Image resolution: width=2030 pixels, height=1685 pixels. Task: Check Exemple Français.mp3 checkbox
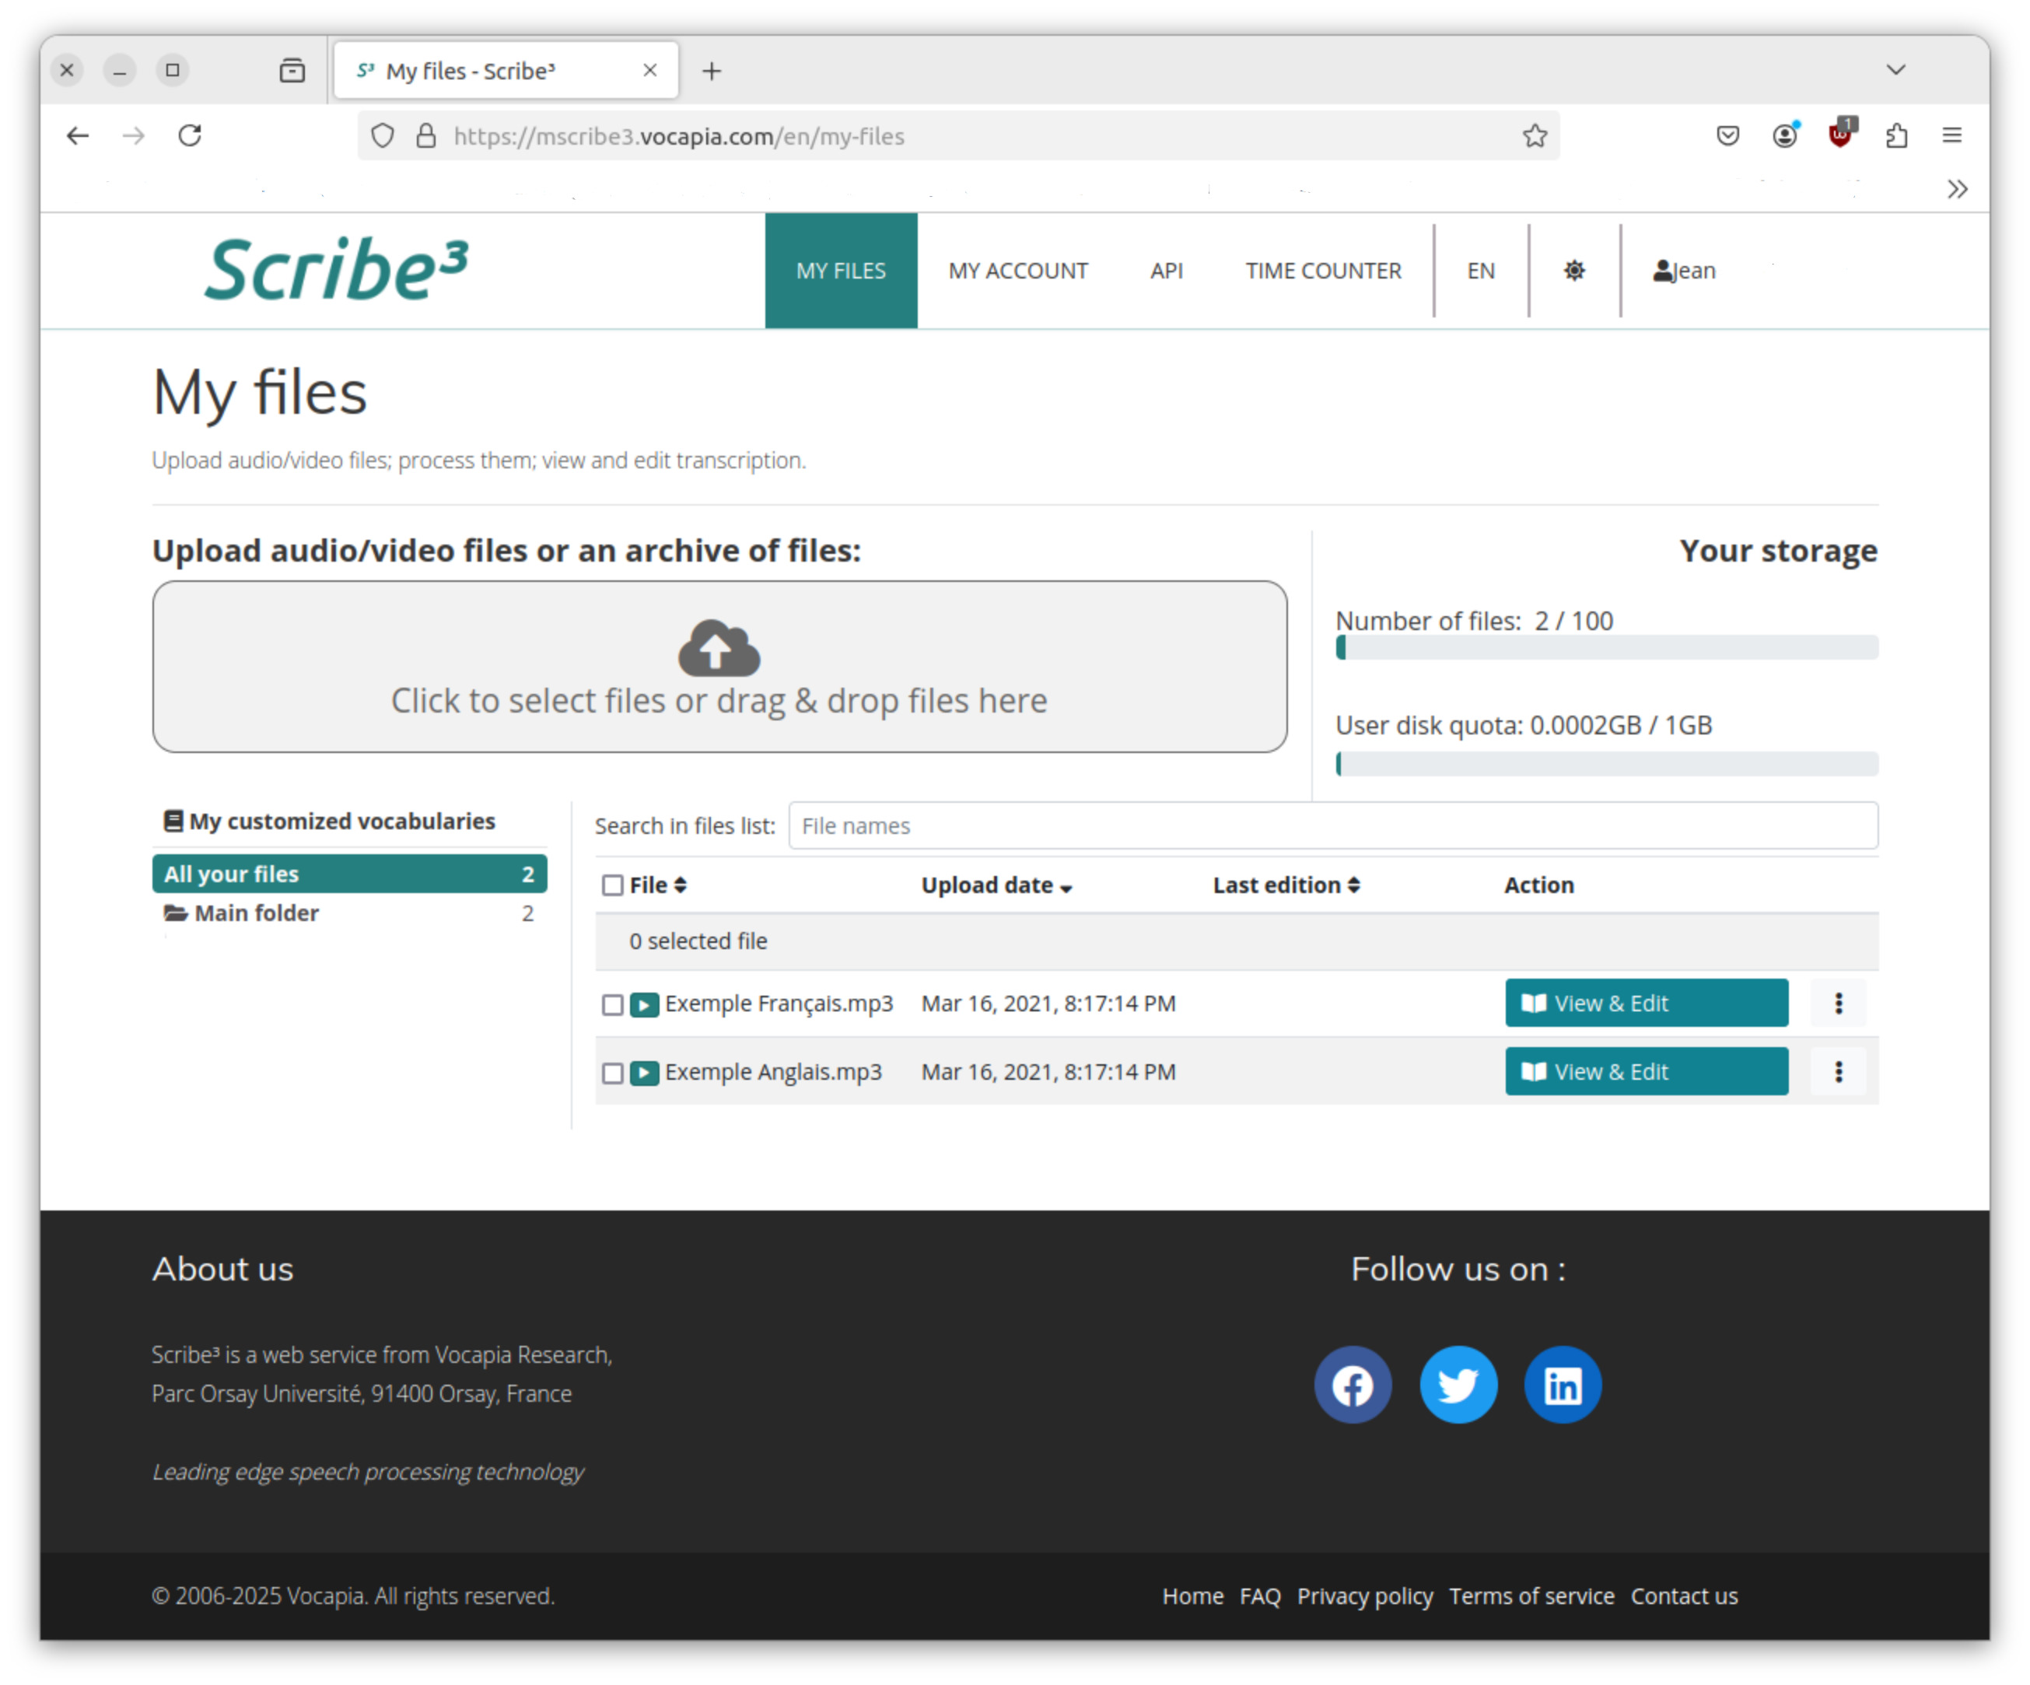613,1005
